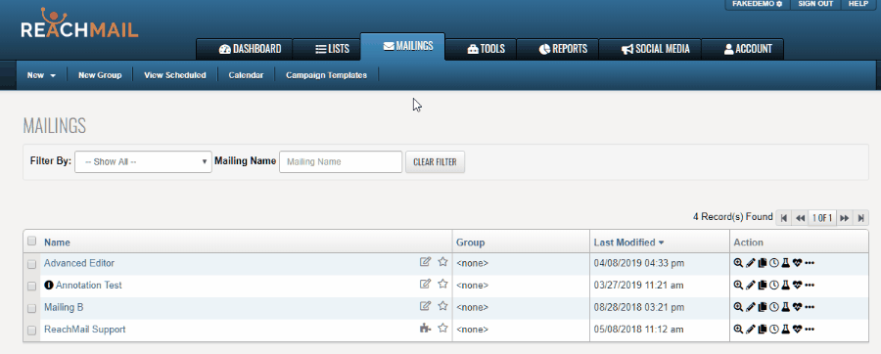Expand the New dropdown menu
This screenshot has height=354, width=881.
41,75
